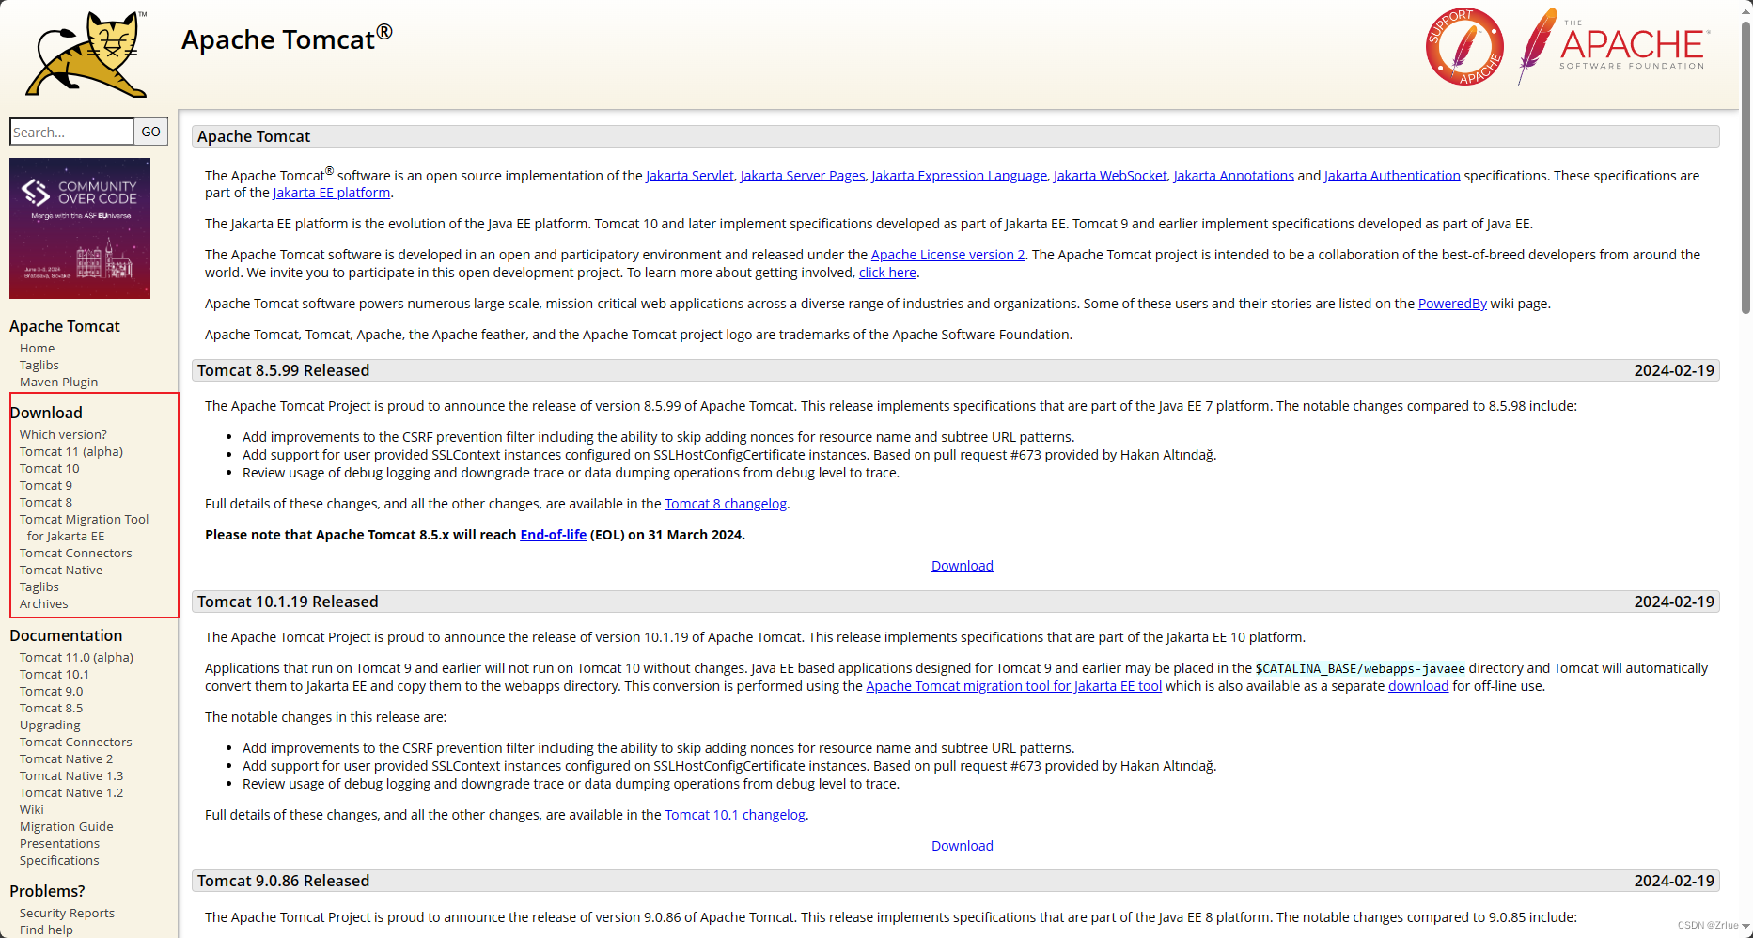This screenshot has width=1753, height=938.
Task: Click the off-line 'download' link in 10.1.19 text
Action: pyautogui.click(x=1418, y=686)
